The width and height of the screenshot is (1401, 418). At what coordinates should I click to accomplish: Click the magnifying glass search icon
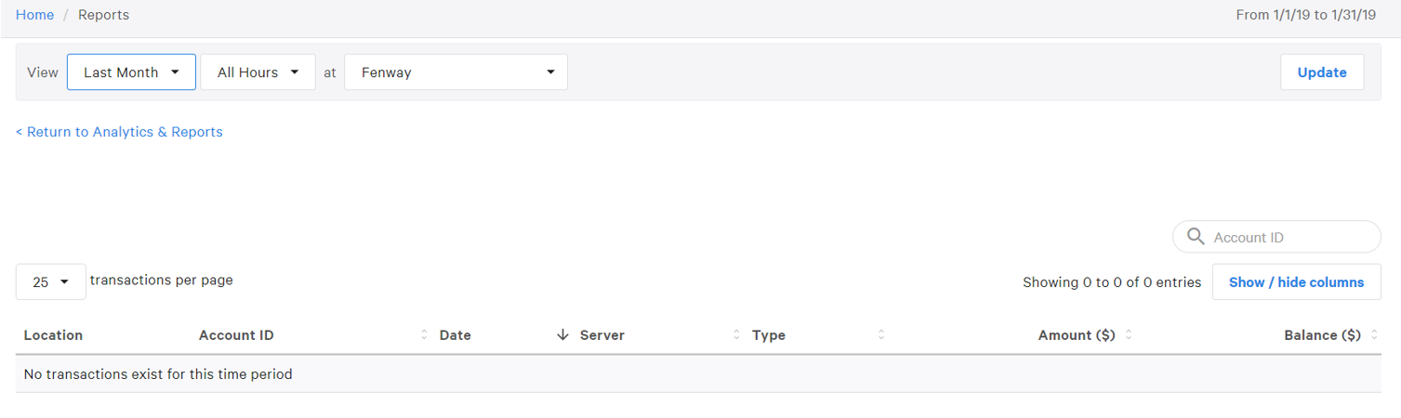point(1196,237)
